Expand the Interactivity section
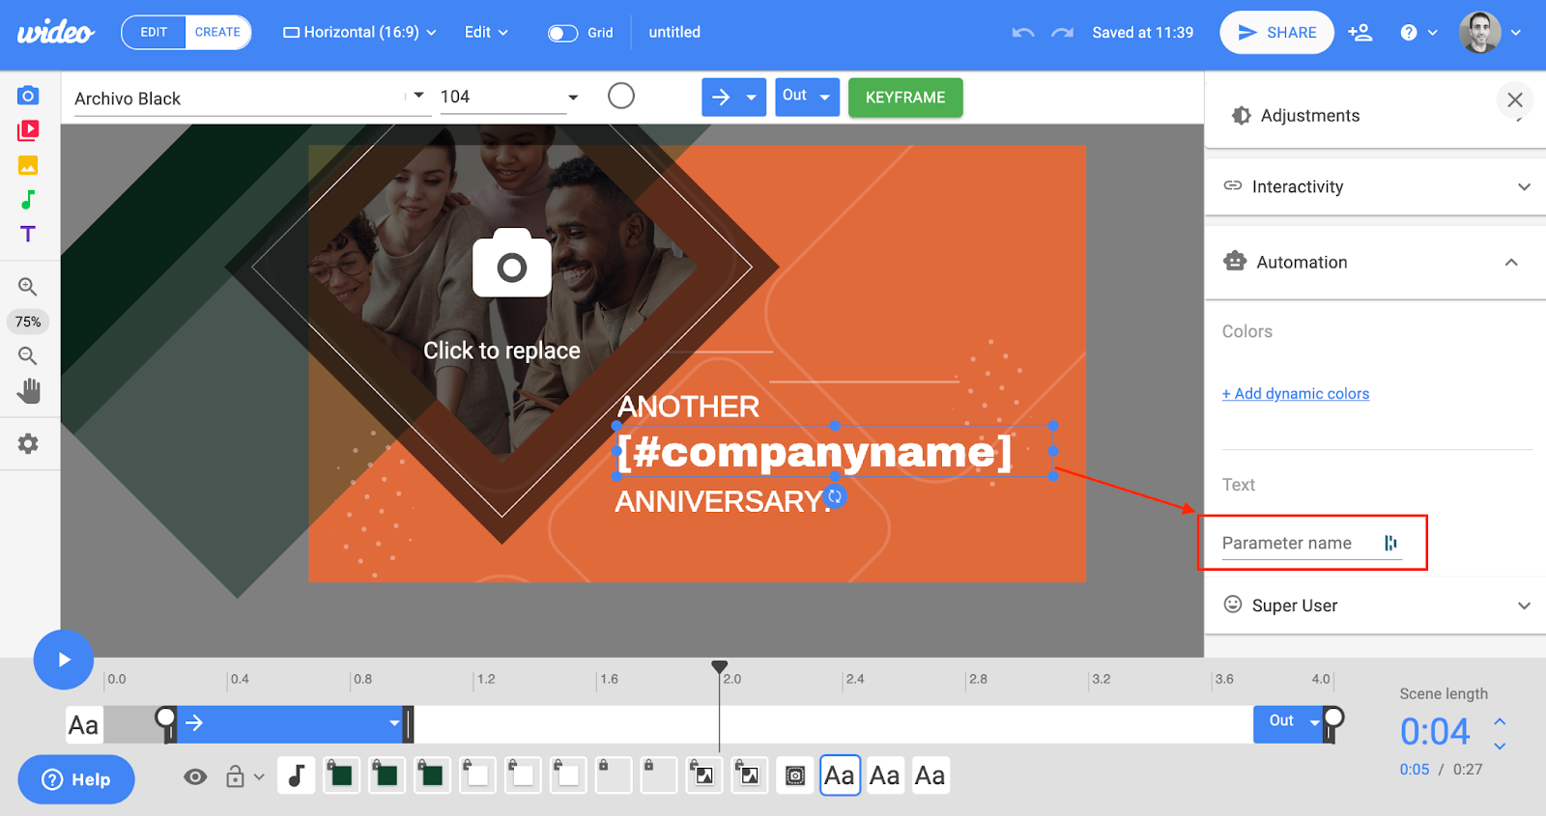Viewport: 1546px width, 816px height. pos(1375,186)
